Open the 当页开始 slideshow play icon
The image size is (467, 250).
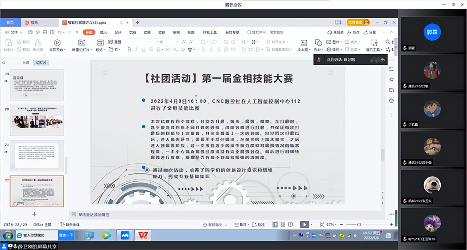pos(57,43)
